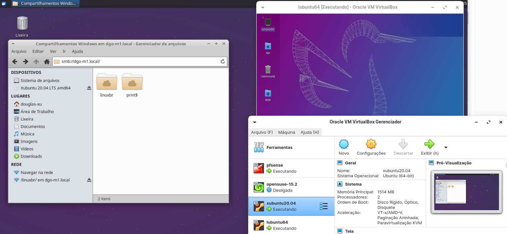Click the Geral section header
This screenshot has height=234, width=507.
(350, 163)
